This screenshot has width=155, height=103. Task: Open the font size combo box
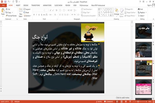[47, 10]
